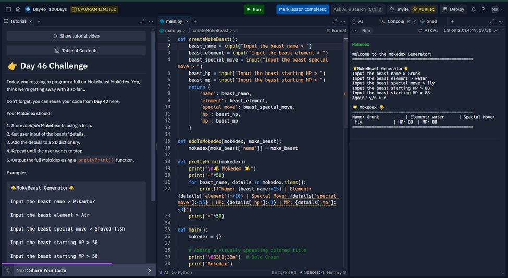Toggle the PUBLIC visibility badge
This screenshot has height=278, width=508.
424,9
